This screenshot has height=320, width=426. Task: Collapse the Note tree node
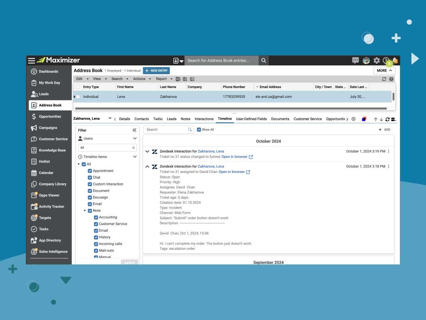(x=85, y=210)
